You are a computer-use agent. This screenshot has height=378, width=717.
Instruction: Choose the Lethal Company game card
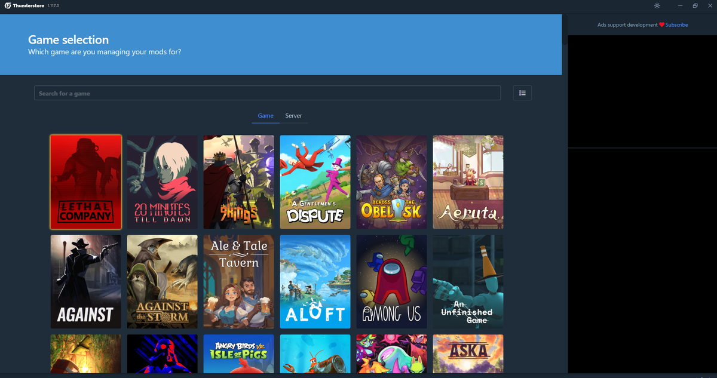click(86, 182)
